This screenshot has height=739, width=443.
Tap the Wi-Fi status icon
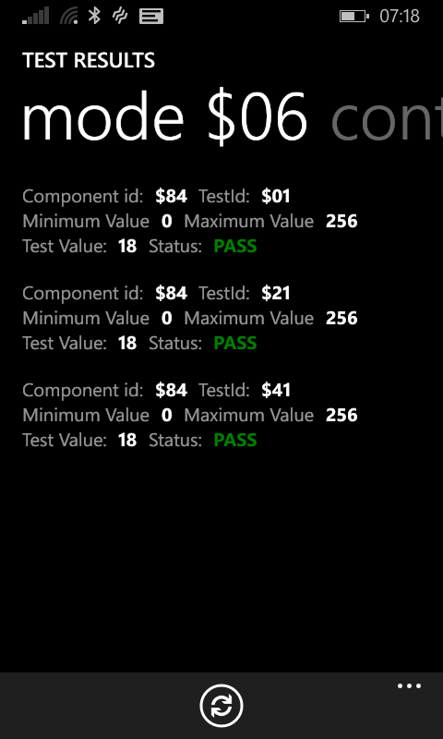pos(69,16)
